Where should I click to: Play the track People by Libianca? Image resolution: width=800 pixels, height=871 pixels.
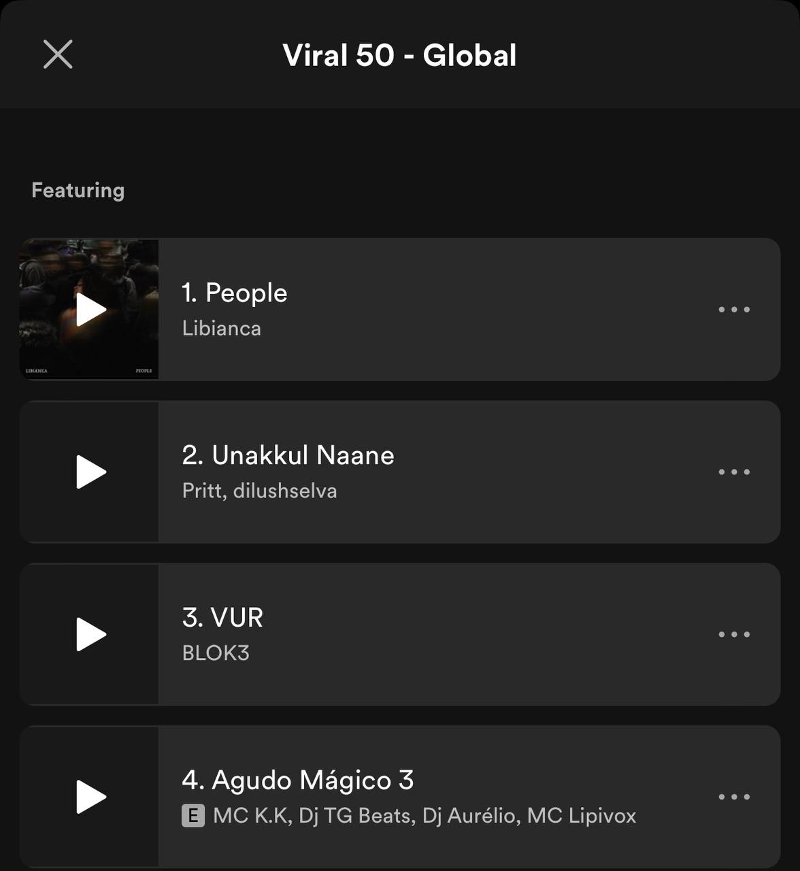pos(90,310)
